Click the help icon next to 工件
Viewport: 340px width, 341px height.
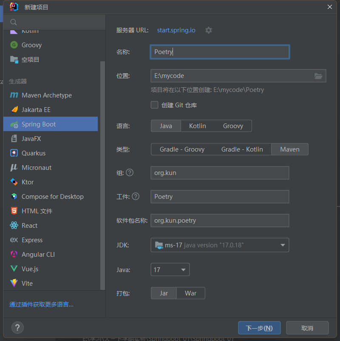coord(136,196)
